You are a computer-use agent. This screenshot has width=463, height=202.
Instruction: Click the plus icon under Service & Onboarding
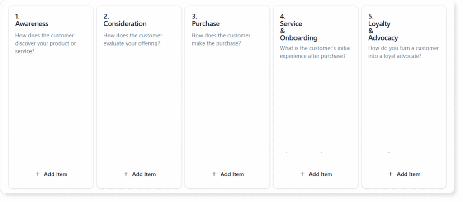click(302, 174)
